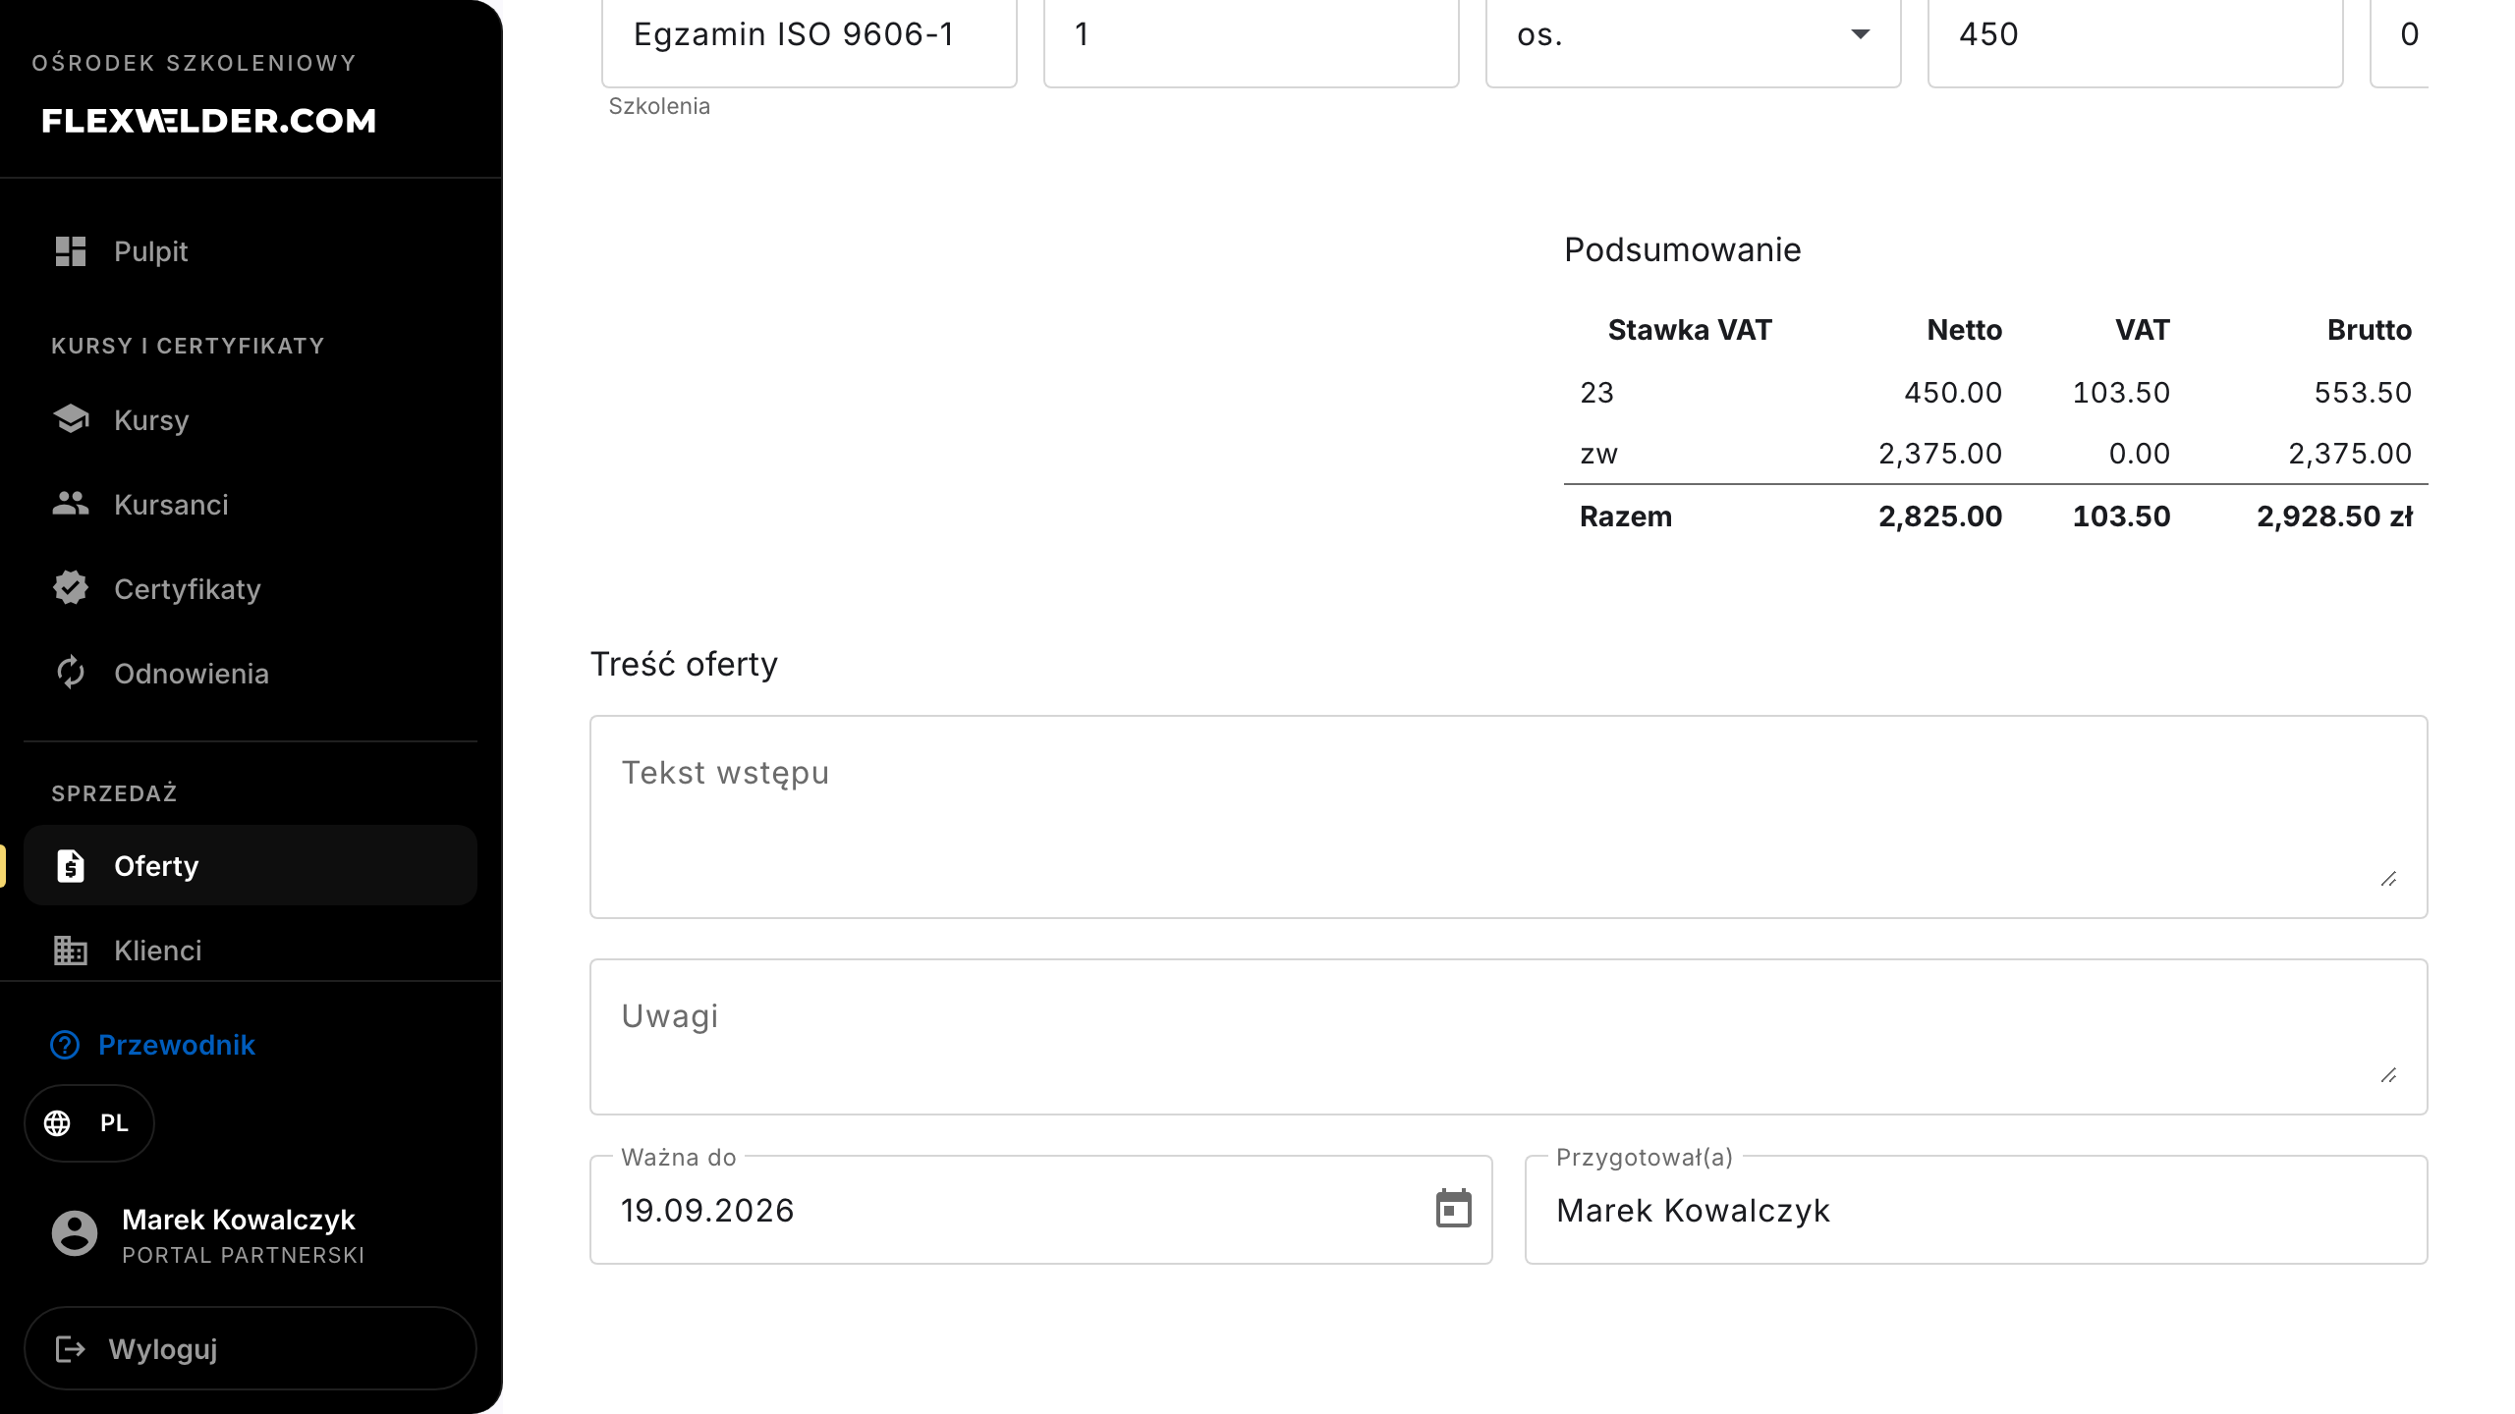Focus the Uwagi textarea
Screen dimensions: 2515x1414
coord(1508,1037)
